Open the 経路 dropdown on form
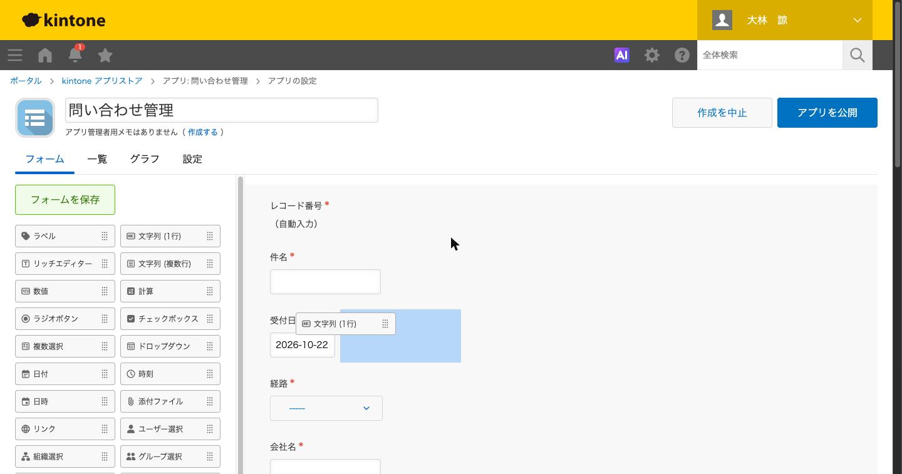 tap(326, 408)
